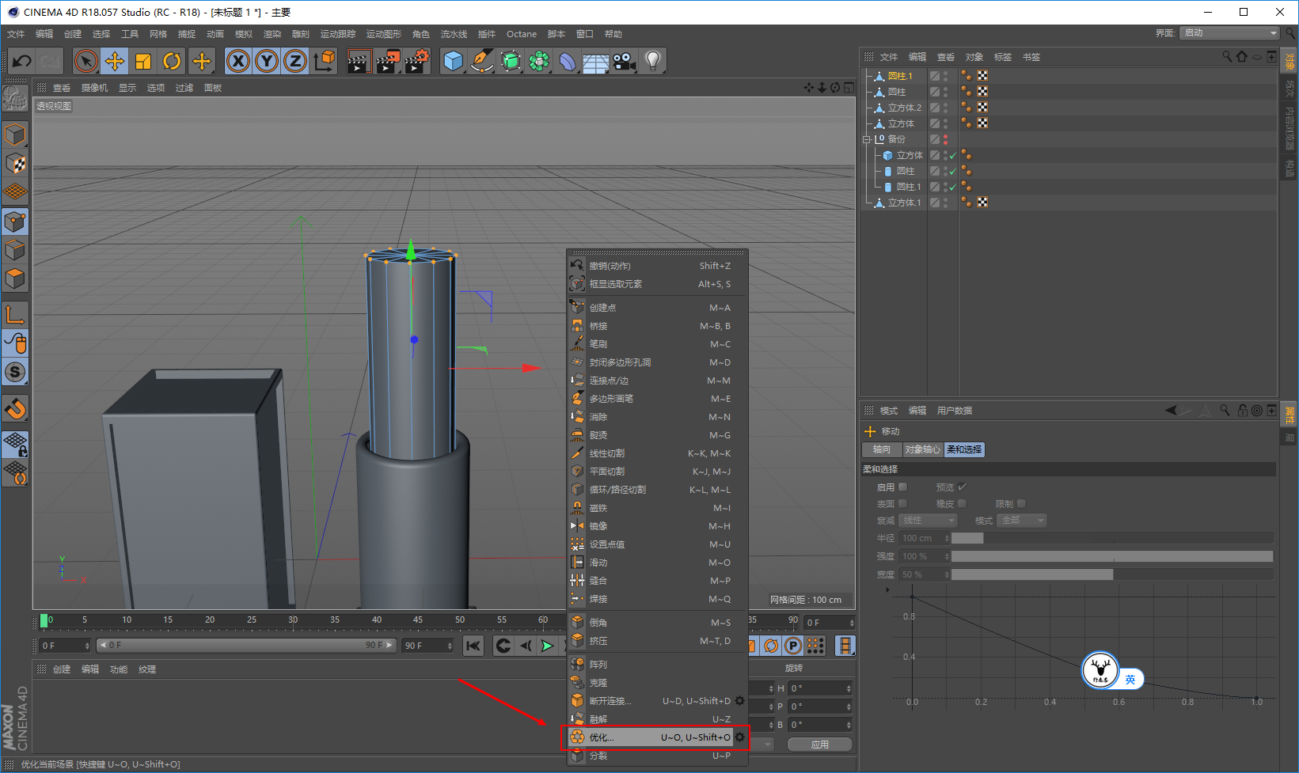1299x773 pixels.
Task: Click the record keyframe circular arrow button
Action: coord(503,646)
